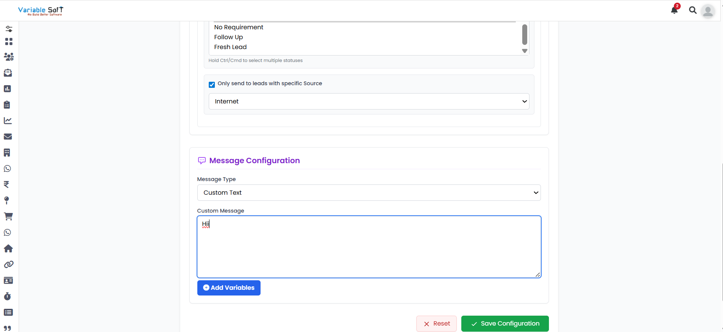Uncheck 'Only send to leads with specific Source'

click(212, 84)
